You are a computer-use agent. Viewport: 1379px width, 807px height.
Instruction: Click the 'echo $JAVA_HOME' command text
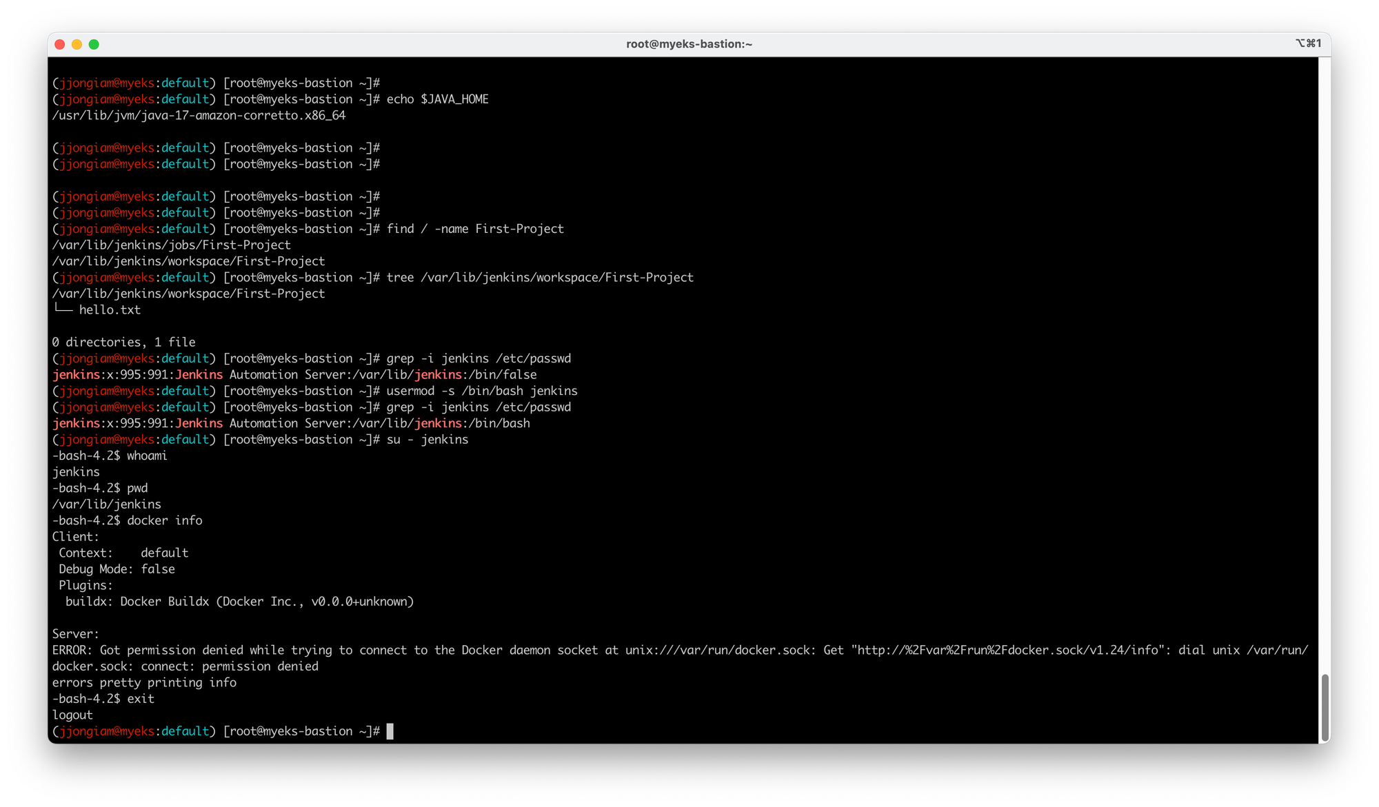437,99
